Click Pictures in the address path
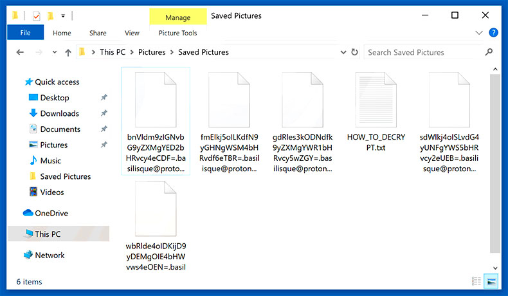The image size is (508, 296). pyautogui.click(x=152, y=52)
